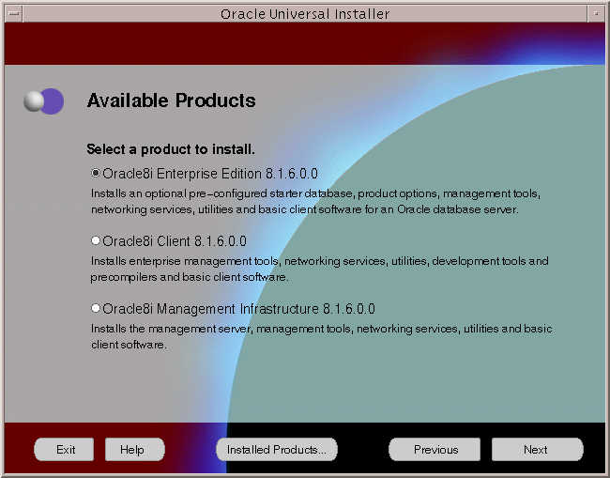Select Oracle8i Enterprise Edition 8.1.6.0.0 radio button
The height and width of the screenshot is (478, 610).
(96, 173)
